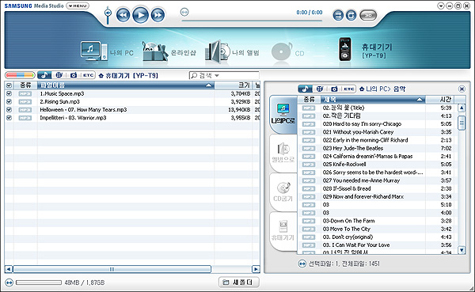Viewport: 475px width, 292px height.
Task: Click the playback seek bar
Action: coord(252,21)
